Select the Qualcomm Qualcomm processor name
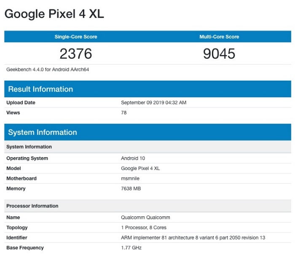Viewport: 295px width, 256px height. pos(146,217)
